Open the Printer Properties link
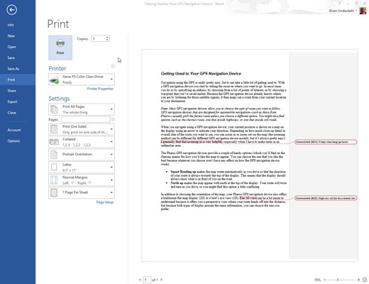Screen dimensions: 369x284 tap(100, 89)
